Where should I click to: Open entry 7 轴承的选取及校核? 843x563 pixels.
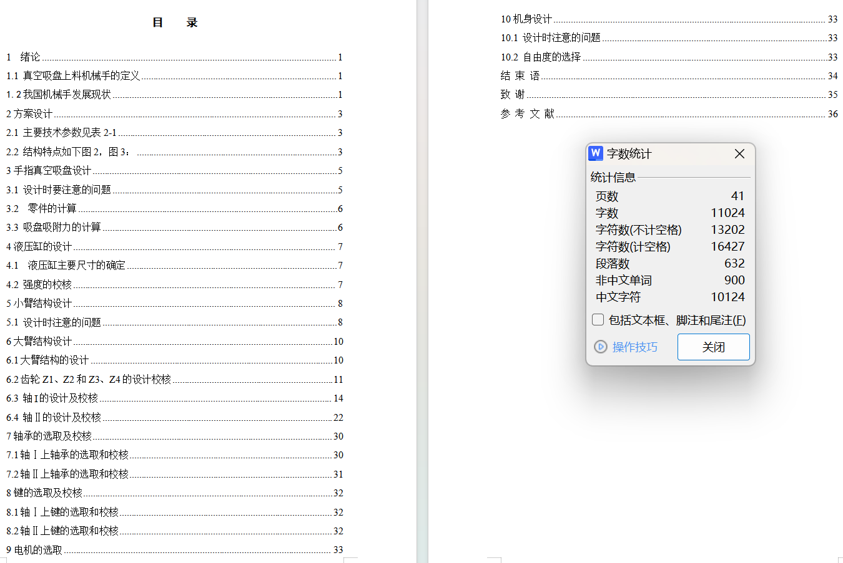[174, 436]
